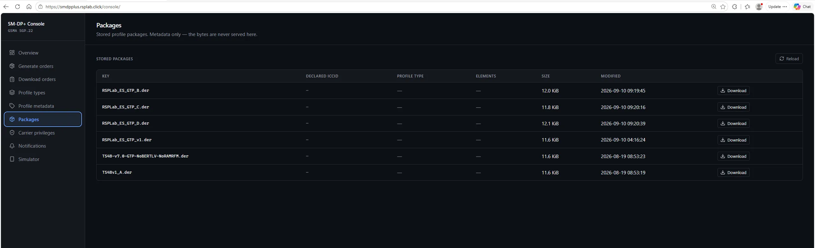Click the PROFILE TYPE column header

[x=410, y=76]
